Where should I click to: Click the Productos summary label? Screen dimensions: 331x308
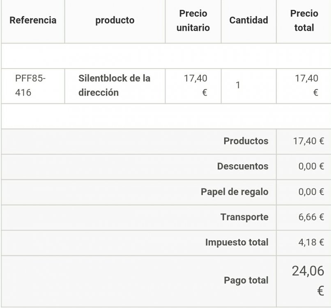[246, 141]
